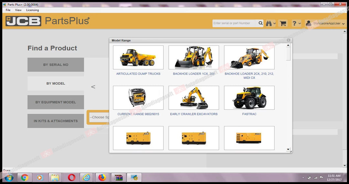349x184 pixels.
Task: Select the Articulated Dump Trucks thumbnail
Action: coord(138,57)
